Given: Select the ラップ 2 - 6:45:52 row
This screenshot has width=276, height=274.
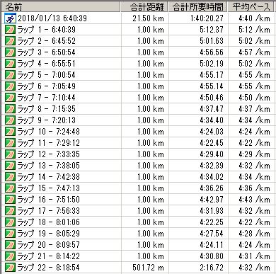Looking at the screenshot, I should click(138, 41).
